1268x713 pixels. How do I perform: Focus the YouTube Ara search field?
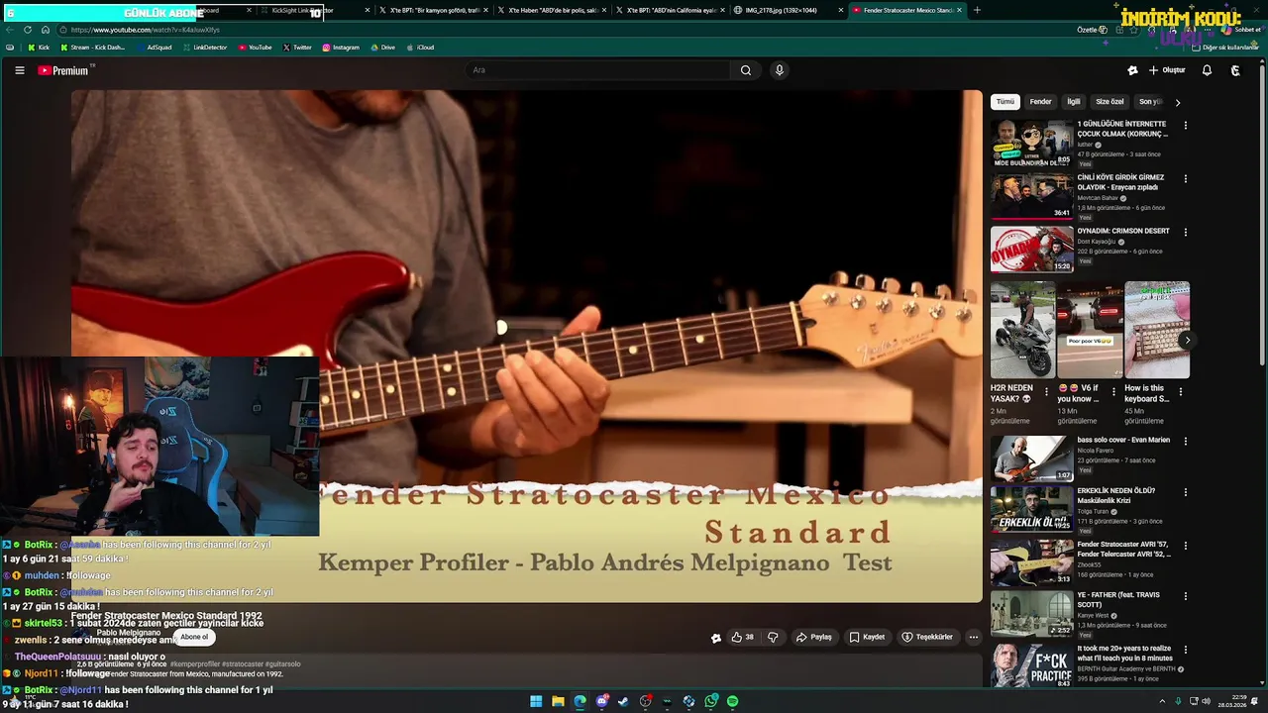(599, 70)
